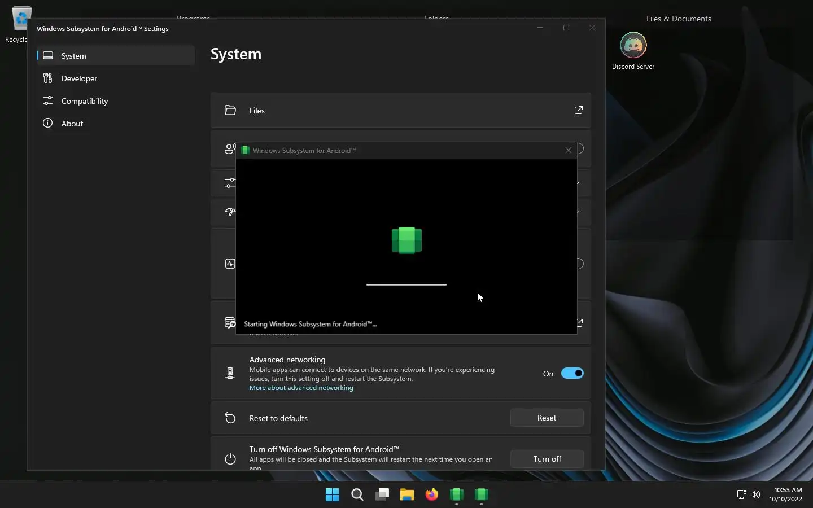This screenshot has height=508, width=813.
Task: Click the green Android subsystem logo in splash
Action: (406, 240)
